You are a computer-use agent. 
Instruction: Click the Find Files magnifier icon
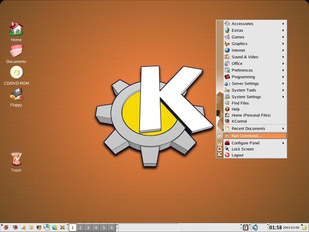tap(227, 103)
